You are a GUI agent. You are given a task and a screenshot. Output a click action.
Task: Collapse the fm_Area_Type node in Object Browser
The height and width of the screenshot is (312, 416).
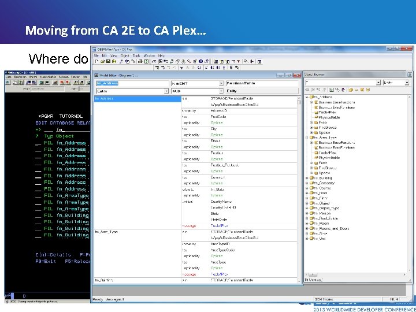307,138
